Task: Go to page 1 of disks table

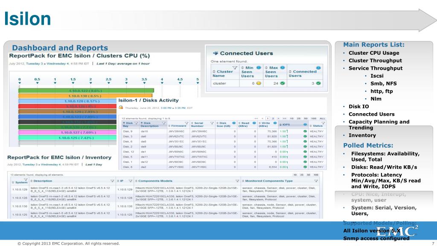Action: 268,119
